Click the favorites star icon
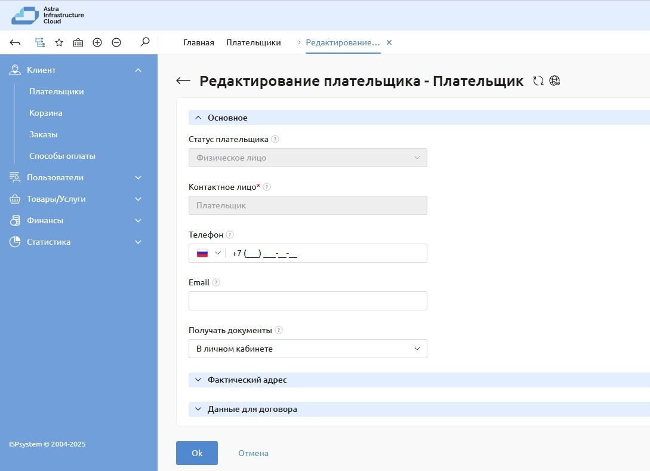650x471 pixels. (x=59, y=42)
